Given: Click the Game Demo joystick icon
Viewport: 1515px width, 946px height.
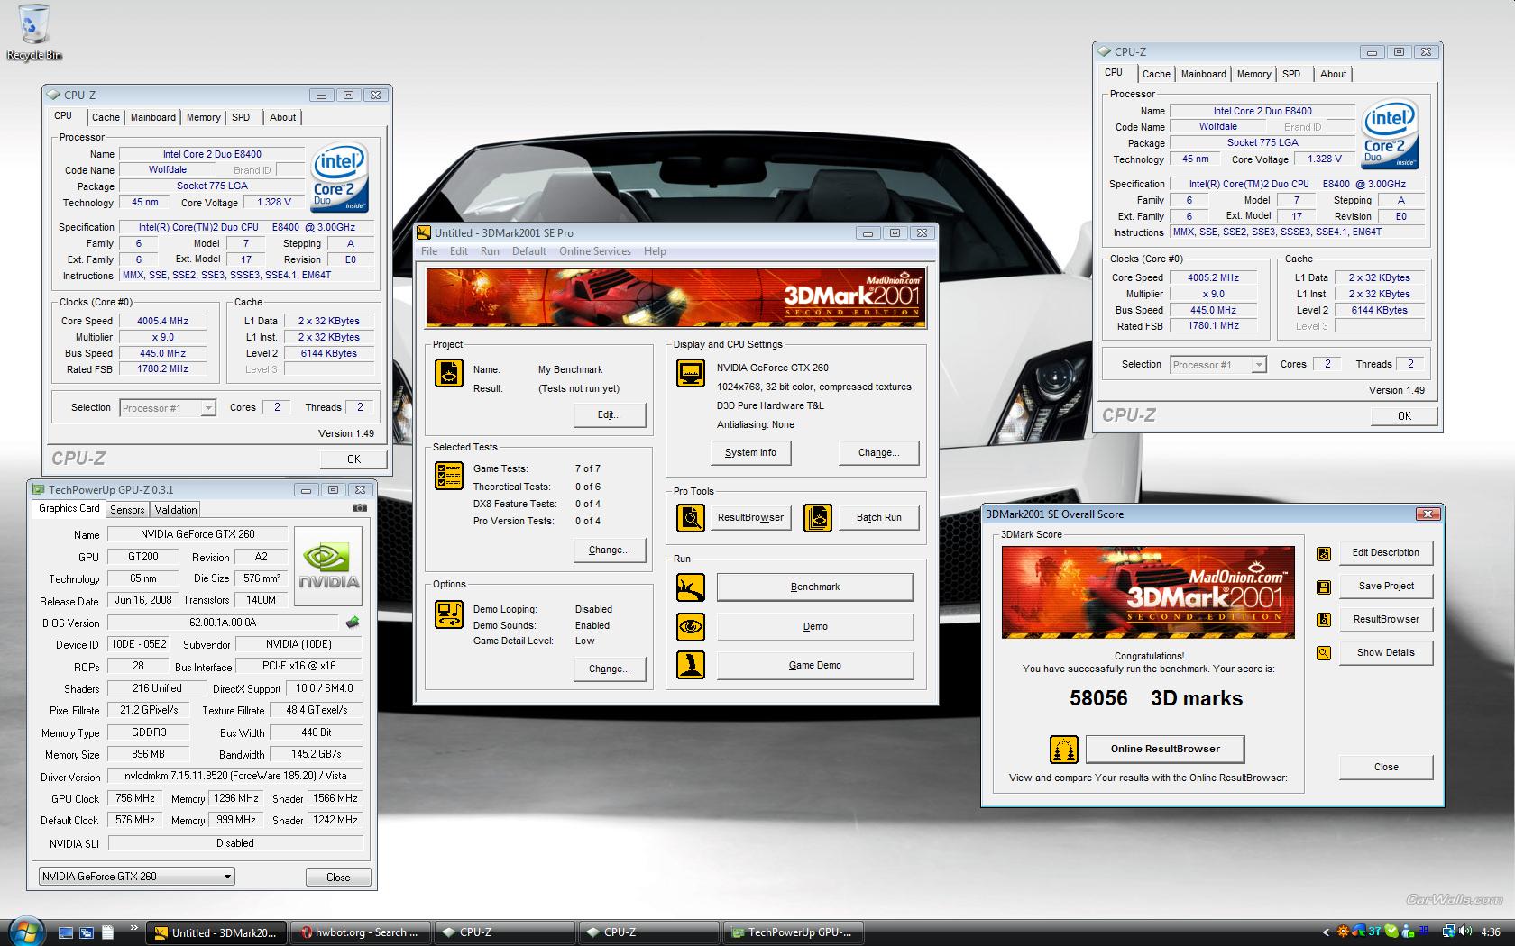Looking at the screenshot, I should point(691,665).
